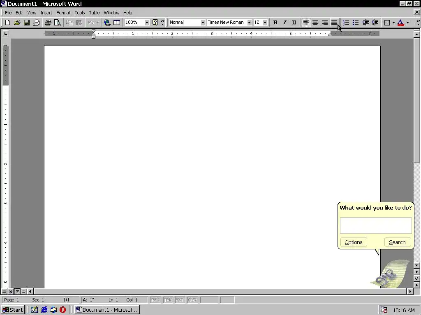The image size is (421, 315).
Task: Start a bulleted list
Action: pos(356,23)
